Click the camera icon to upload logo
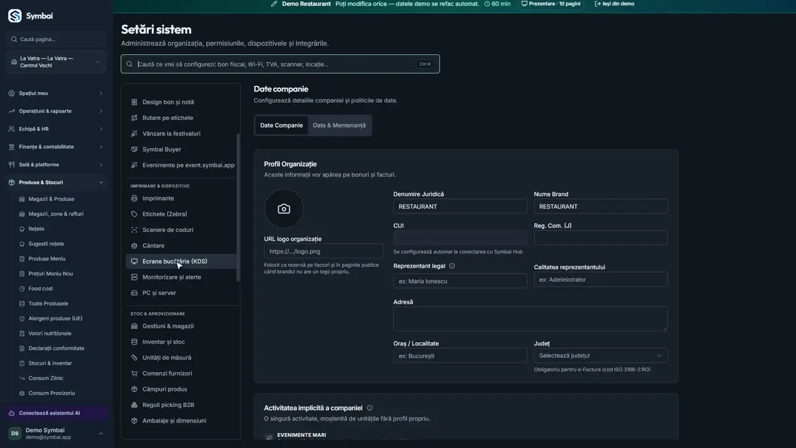The width and height of the screenshot is (796, 448). (284, 209)
